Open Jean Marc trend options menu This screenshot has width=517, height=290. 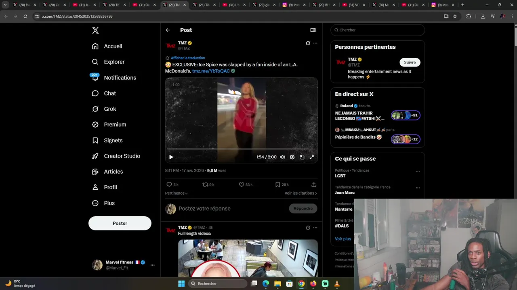418,188
